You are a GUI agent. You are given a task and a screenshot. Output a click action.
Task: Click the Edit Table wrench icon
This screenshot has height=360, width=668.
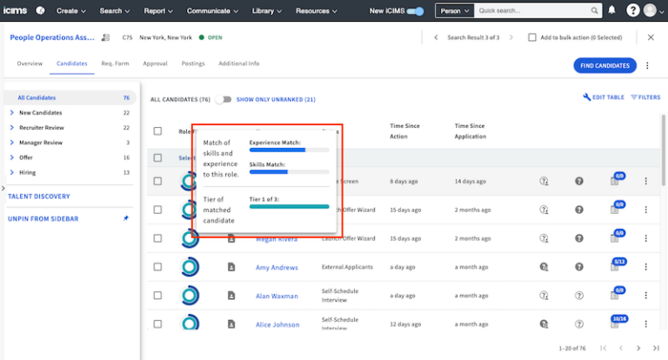pyautogui.click(x=587, y=97)
